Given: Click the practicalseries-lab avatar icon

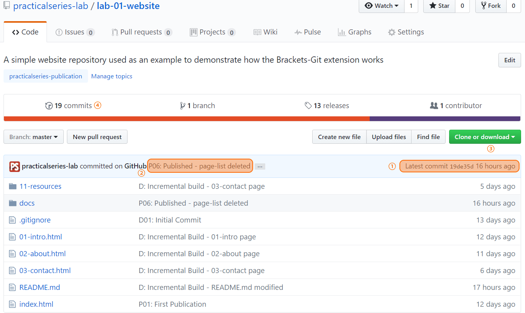Looking at the screenshot, I should coord(14,166).
